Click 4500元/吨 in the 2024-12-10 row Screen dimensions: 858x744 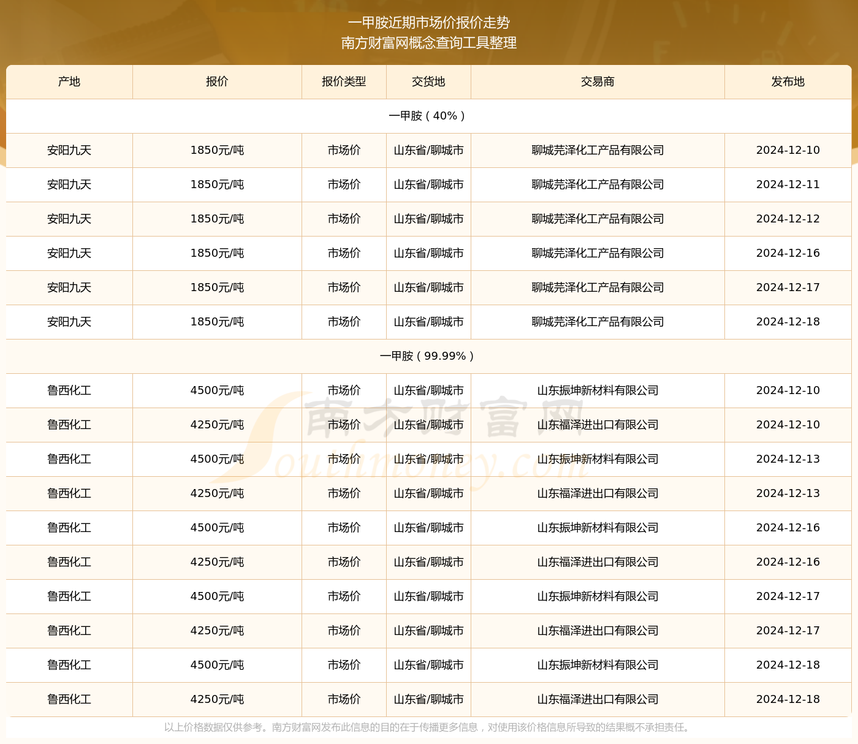click(217, 390)
